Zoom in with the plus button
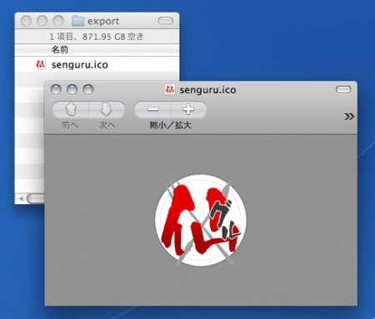Viewport: 375px width, 319px height. 188,109
